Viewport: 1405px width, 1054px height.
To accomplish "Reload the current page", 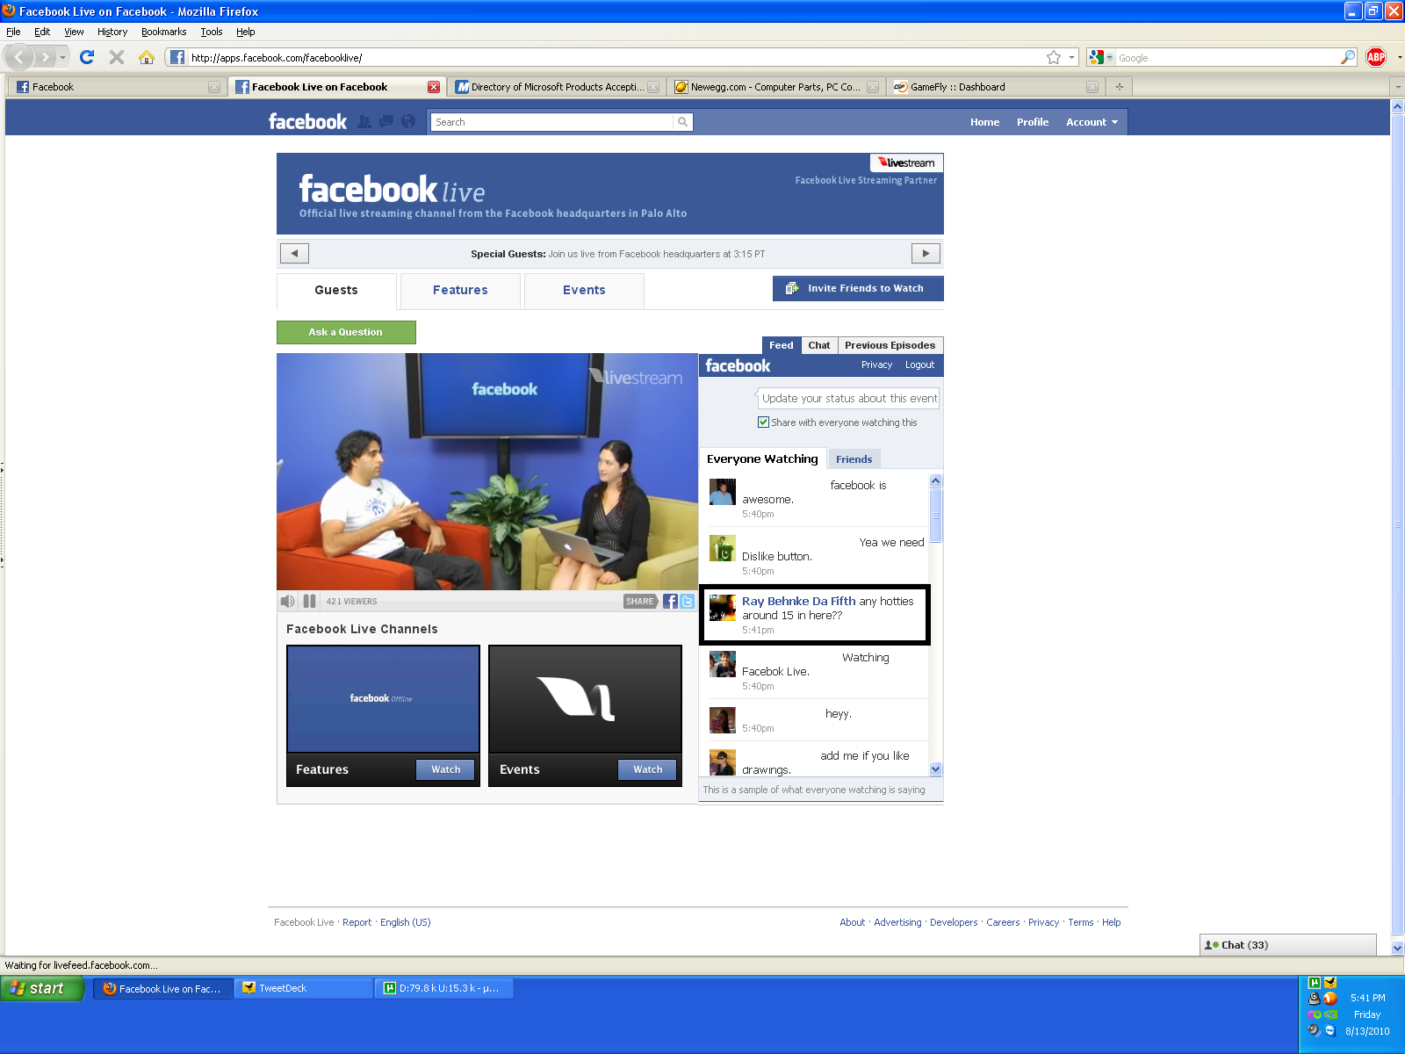I will pos(86,57).
